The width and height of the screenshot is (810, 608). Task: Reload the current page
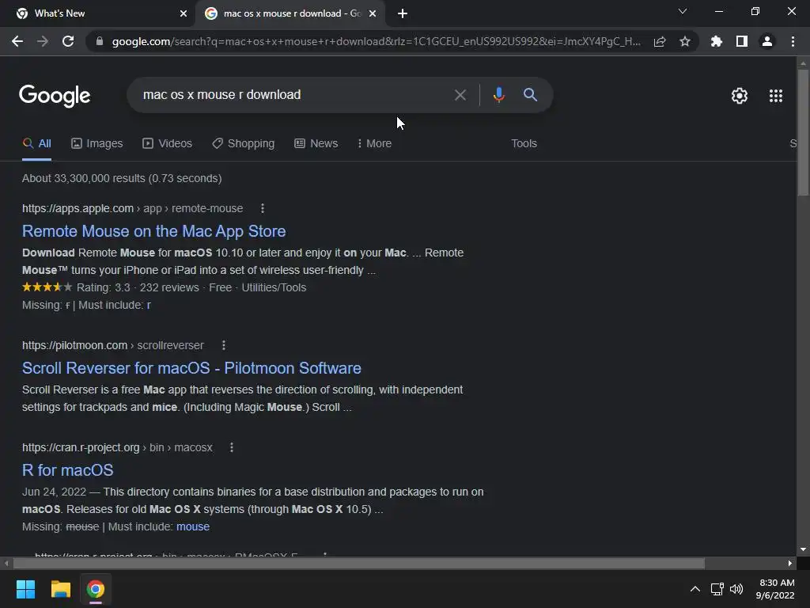(68, 41)
